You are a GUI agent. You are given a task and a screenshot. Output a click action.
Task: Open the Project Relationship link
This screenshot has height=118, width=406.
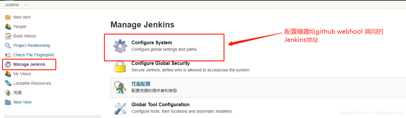32,45
